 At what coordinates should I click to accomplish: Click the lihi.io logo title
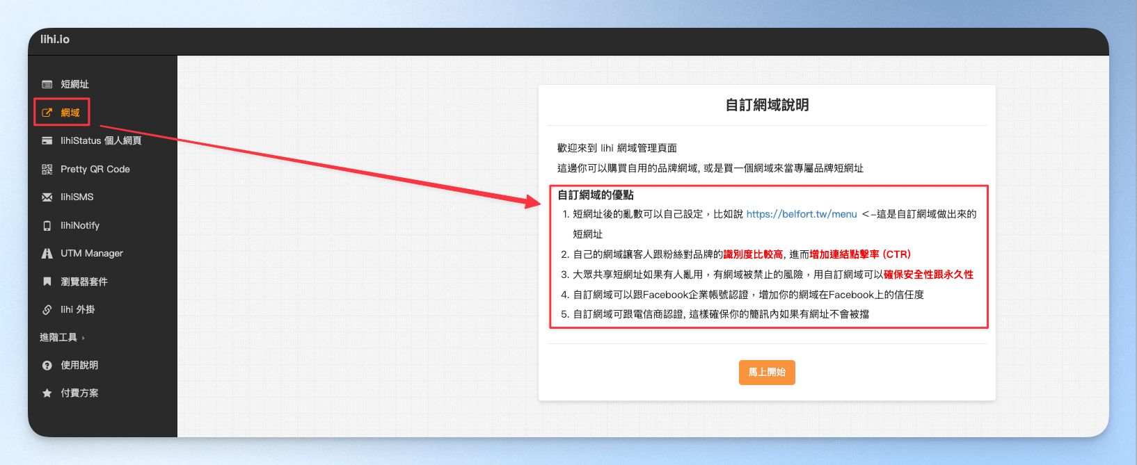coord(55,40)
